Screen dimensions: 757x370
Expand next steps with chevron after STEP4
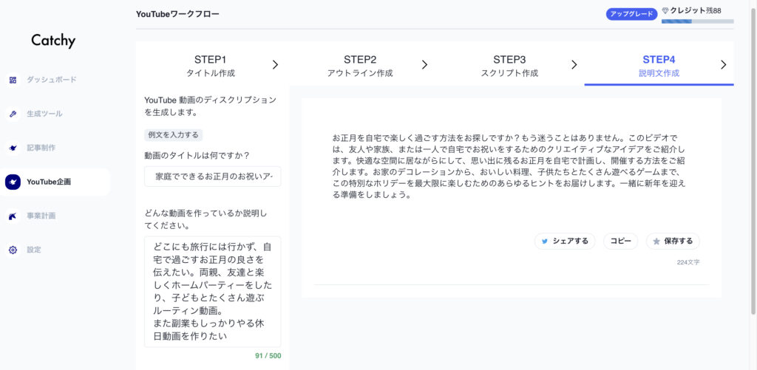[x=723, y=65]
